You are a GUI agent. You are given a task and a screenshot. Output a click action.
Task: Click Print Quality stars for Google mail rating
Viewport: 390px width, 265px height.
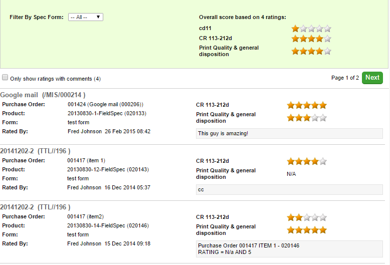(x=307, y=118)
